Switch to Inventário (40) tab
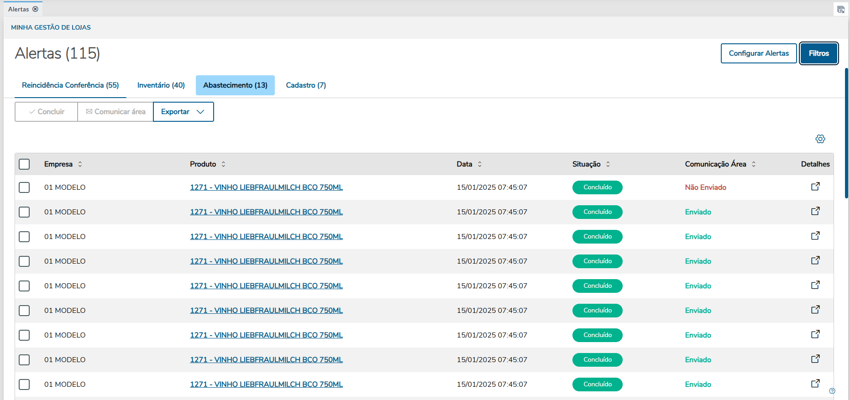The image size is (850, 400). point(161,85)
